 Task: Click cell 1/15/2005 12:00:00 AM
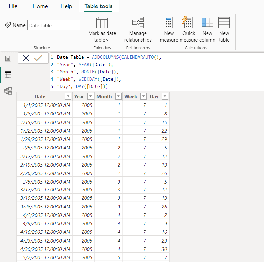[x=44, y=122]
